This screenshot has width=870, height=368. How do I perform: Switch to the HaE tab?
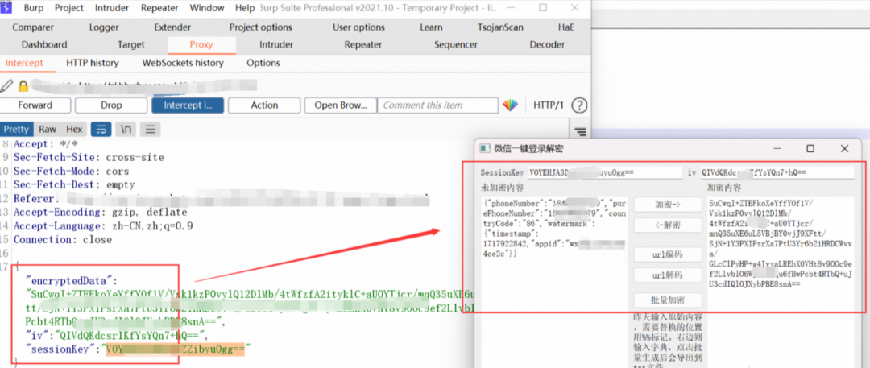click(x=566, y=27)
